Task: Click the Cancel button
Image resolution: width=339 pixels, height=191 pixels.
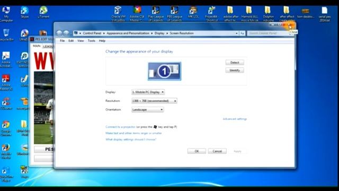Action: pos(217,151)
